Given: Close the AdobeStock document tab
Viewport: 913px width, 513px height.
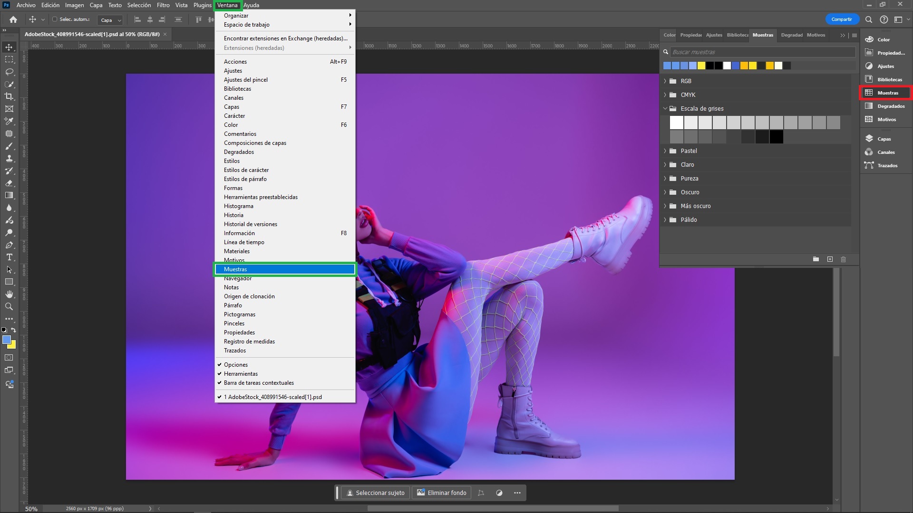Looking at the screenshot, I should point(165,34).
